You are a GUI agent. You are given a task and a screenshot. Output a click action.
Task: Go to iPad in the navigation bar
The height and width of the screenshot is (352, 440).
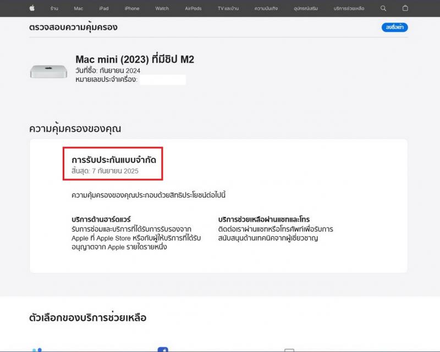pyautogui.click(x=104, y=9)
